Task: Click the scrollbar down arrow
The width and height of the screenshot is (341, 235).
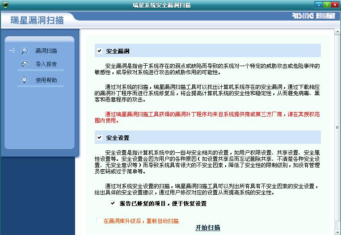Action: 337,232
